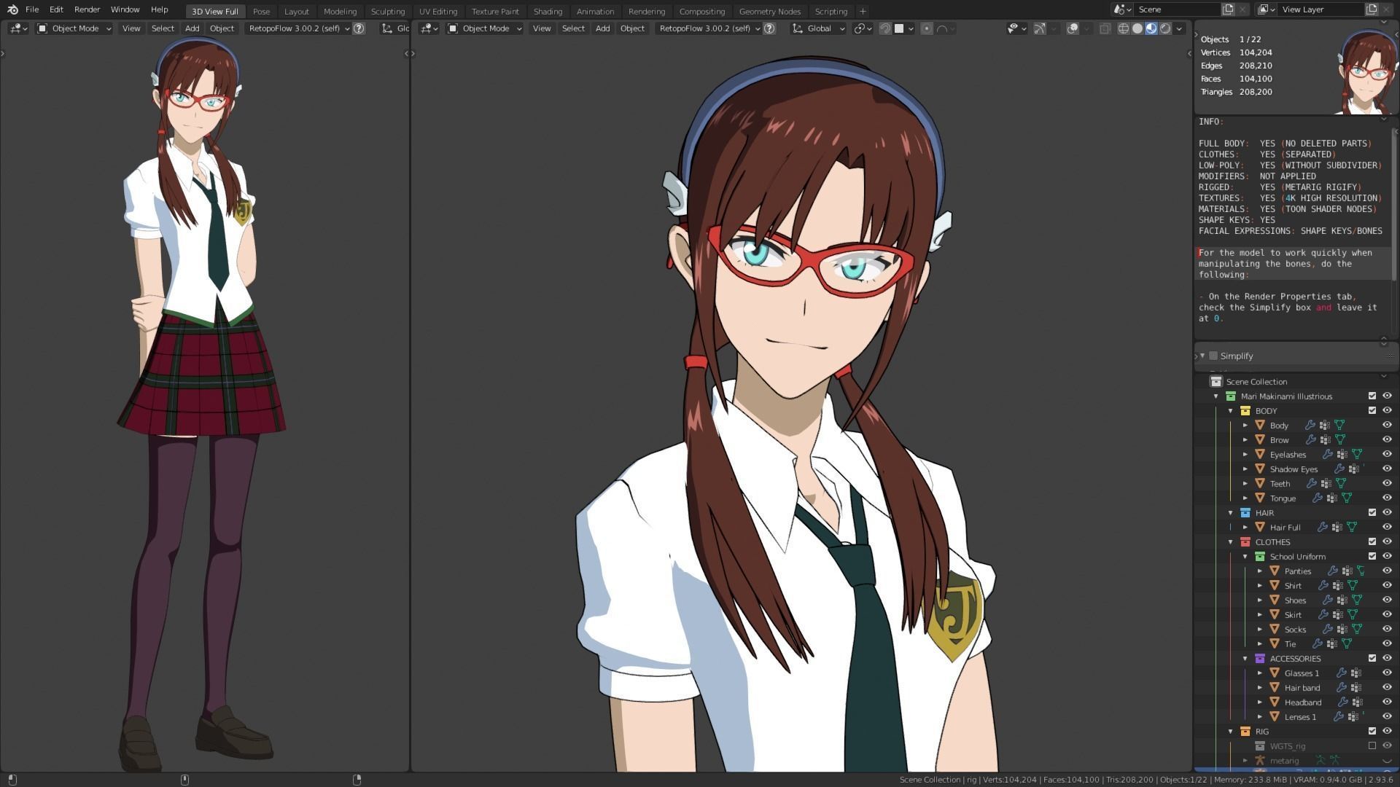
Task: Open the left viewport editor type icon
Action: pyautogui.click(x=18, y=28)
